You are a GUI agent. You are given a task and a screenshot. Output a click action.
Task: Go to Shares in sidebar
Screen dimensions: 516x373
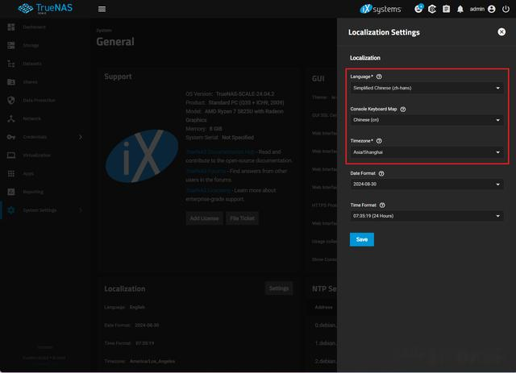[x=30, y=82]
